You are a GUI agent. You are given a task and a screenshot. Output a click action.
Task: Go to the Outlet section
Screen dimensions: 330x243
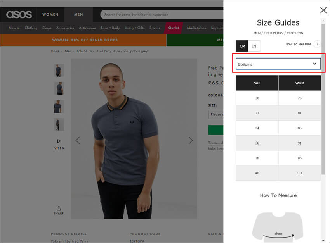pyautogui.click(x=174, y=28)
